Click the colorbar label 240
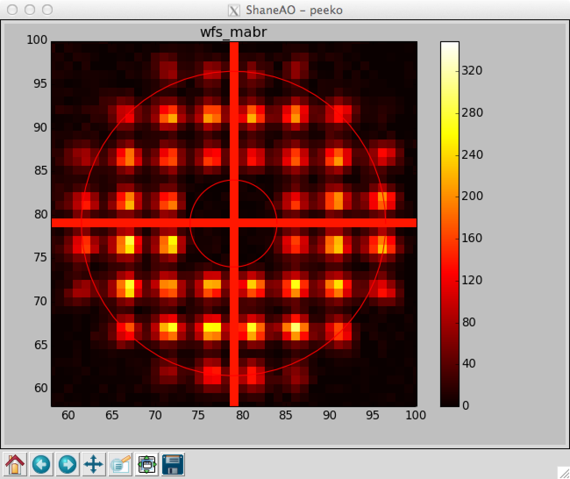The height and width of the screenshot is (479, 570). [x=472, y=155]
